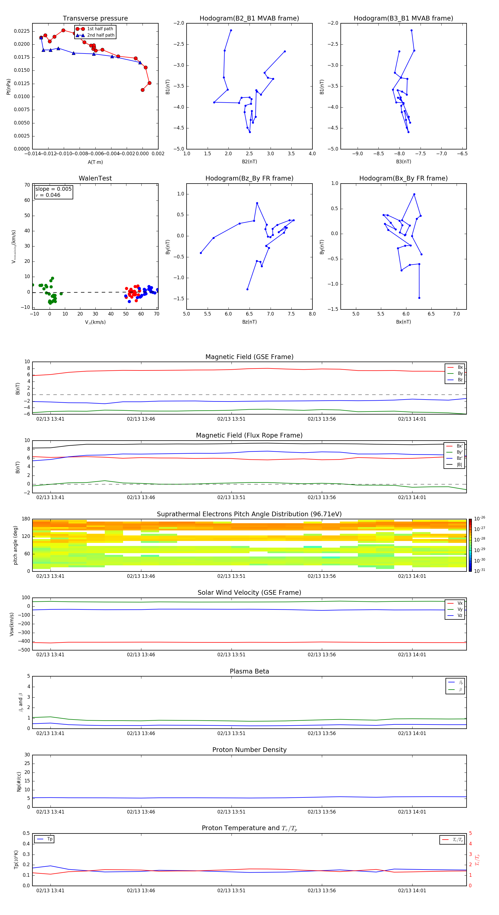Image resolution: width=499 pixels, height=915 pixels.
Task: Click the 'Tp' legend entry
Action: click(45, 839)
